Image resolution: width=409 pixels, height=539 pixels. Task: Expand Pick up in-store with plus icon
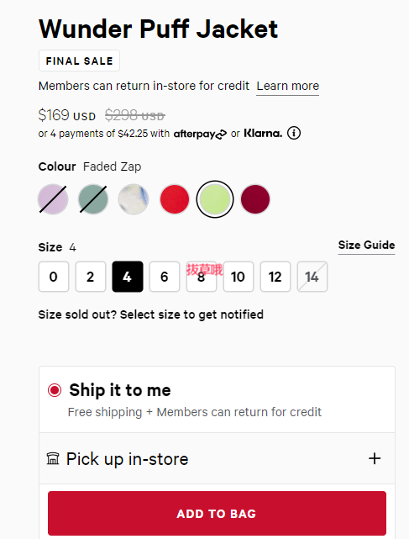(x=375, y=458)
